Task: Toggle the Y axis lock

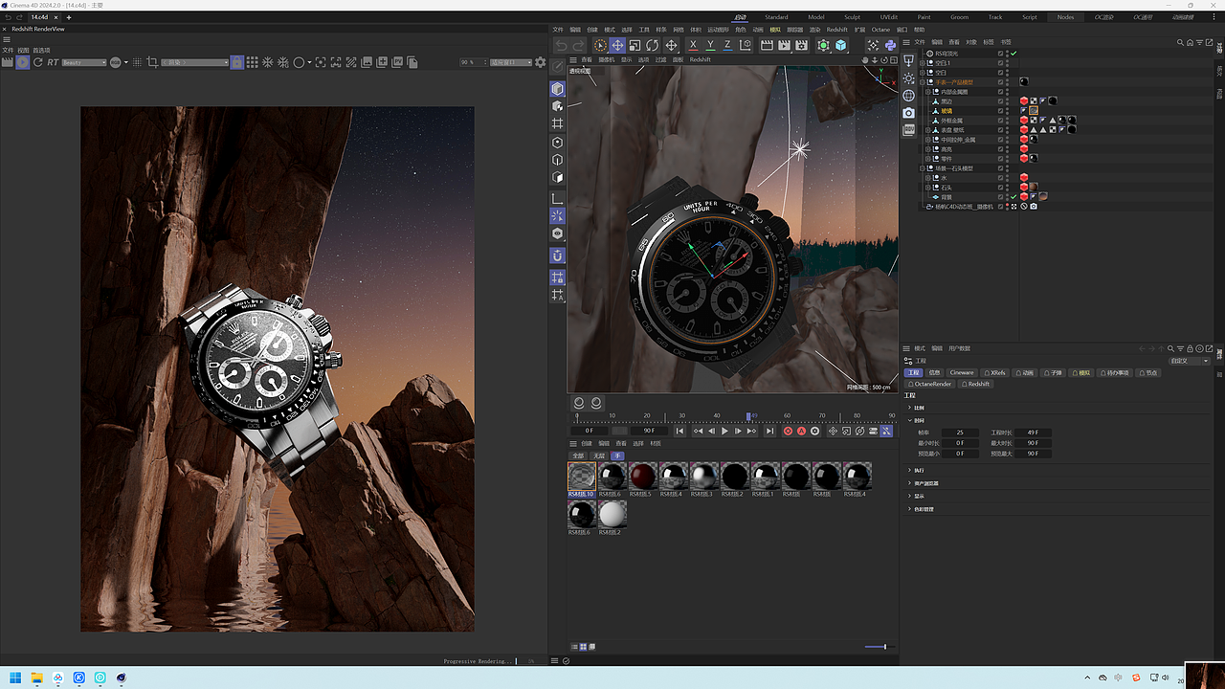Action: (710, 45)
